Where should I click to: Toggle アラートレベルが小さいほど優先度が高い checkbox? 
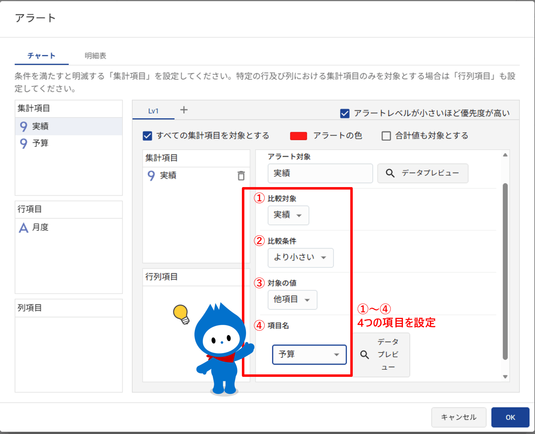[345, 113]
